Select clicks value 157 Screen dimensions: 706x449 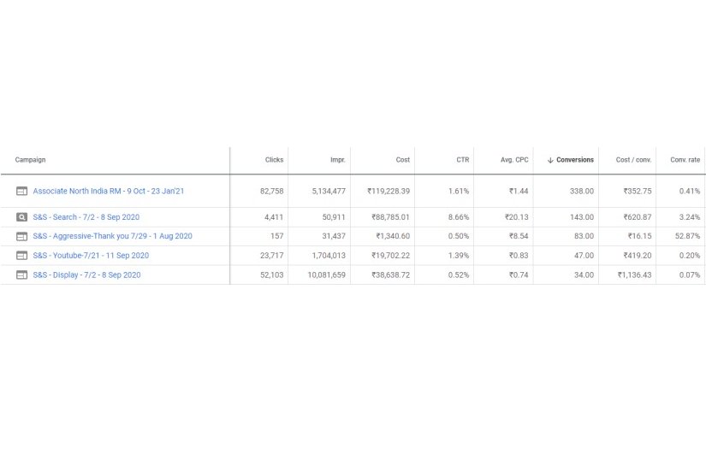point(277,236)
